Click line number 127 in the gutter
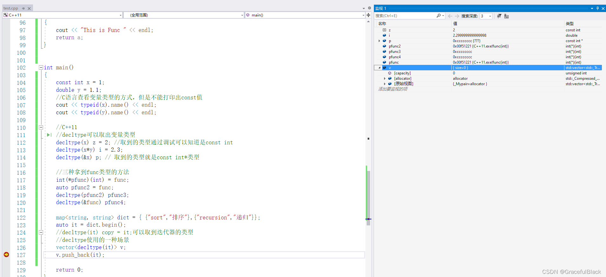606x277 pixels. tap(21, 255)
